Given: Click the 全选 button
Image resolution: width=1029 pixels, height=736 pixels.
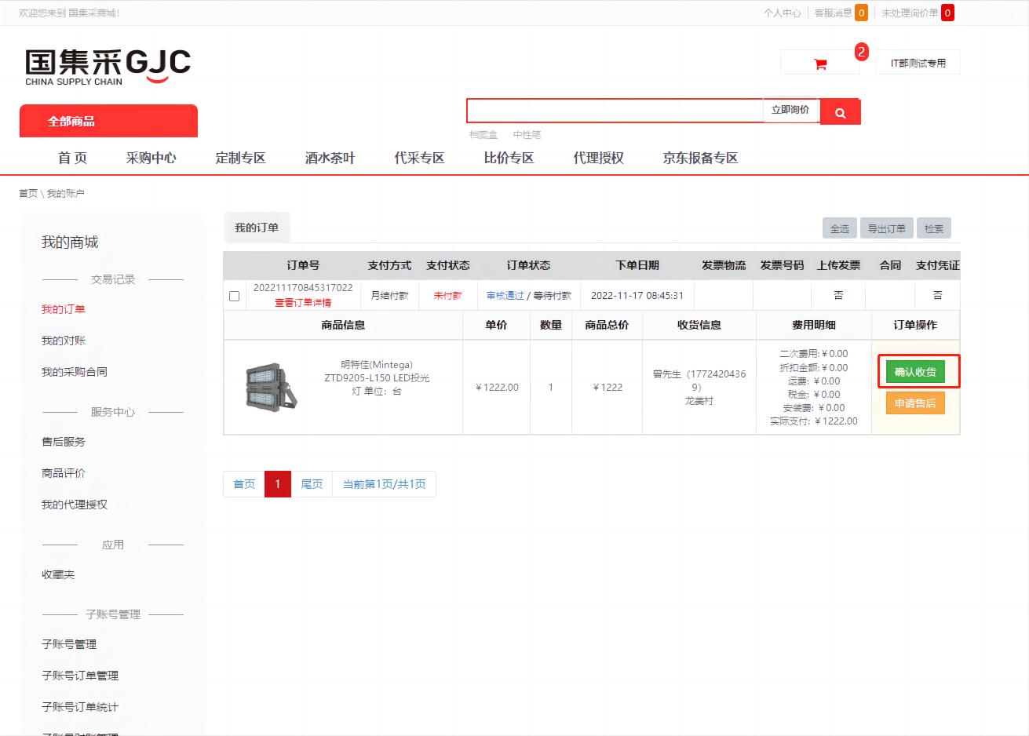Looking at the screenshot, I should 840,228.
